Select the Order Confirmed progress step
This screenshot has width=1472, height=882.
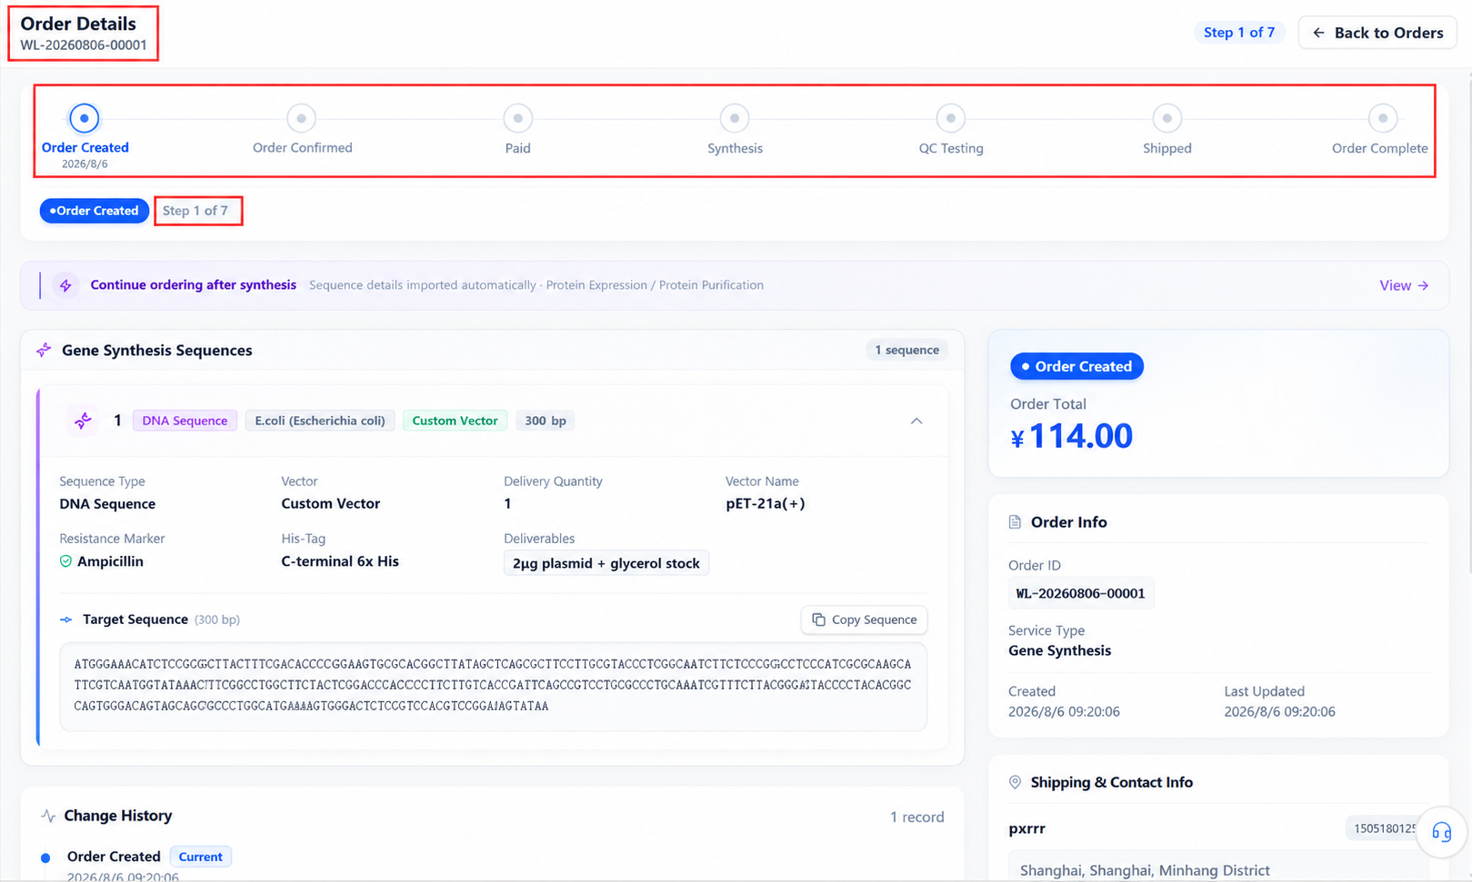(301, 118)
